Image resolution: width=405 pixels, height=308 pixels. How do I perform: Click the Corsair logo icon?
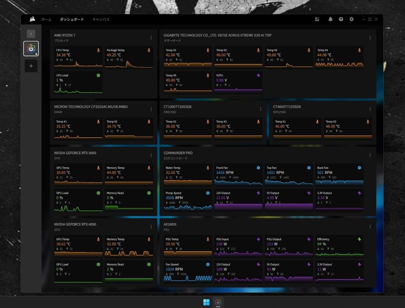[32, 20]
